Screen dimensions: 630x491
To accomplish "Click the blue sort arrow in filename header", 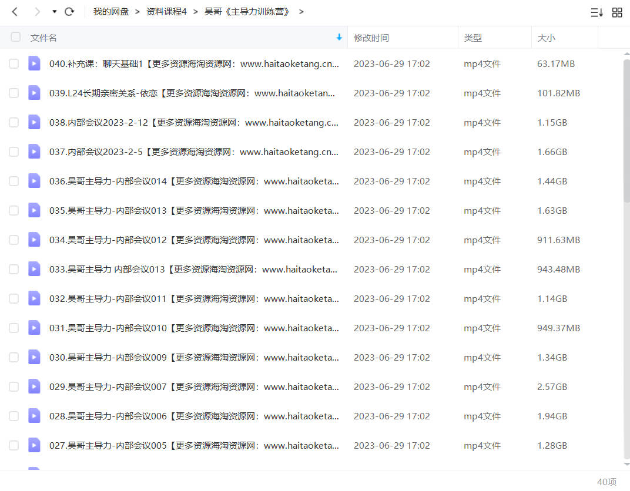I will coord(339,38).
